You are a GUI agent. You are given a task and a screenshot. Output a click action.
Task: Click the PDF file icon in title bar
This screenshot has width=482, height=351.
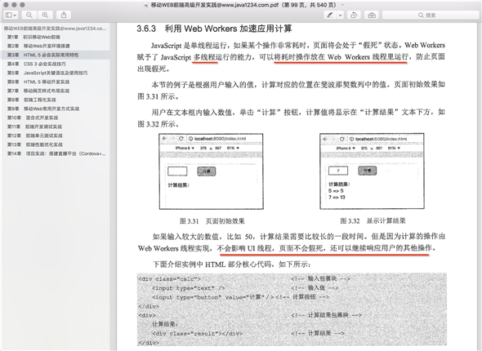146,5
